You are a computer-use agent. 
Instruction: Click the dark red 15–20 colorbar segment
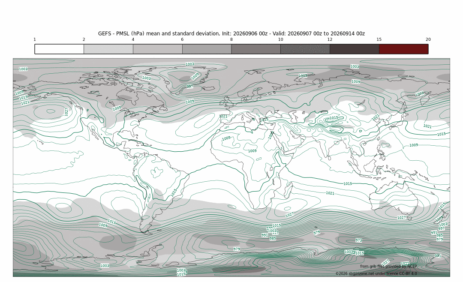point(404,49)
